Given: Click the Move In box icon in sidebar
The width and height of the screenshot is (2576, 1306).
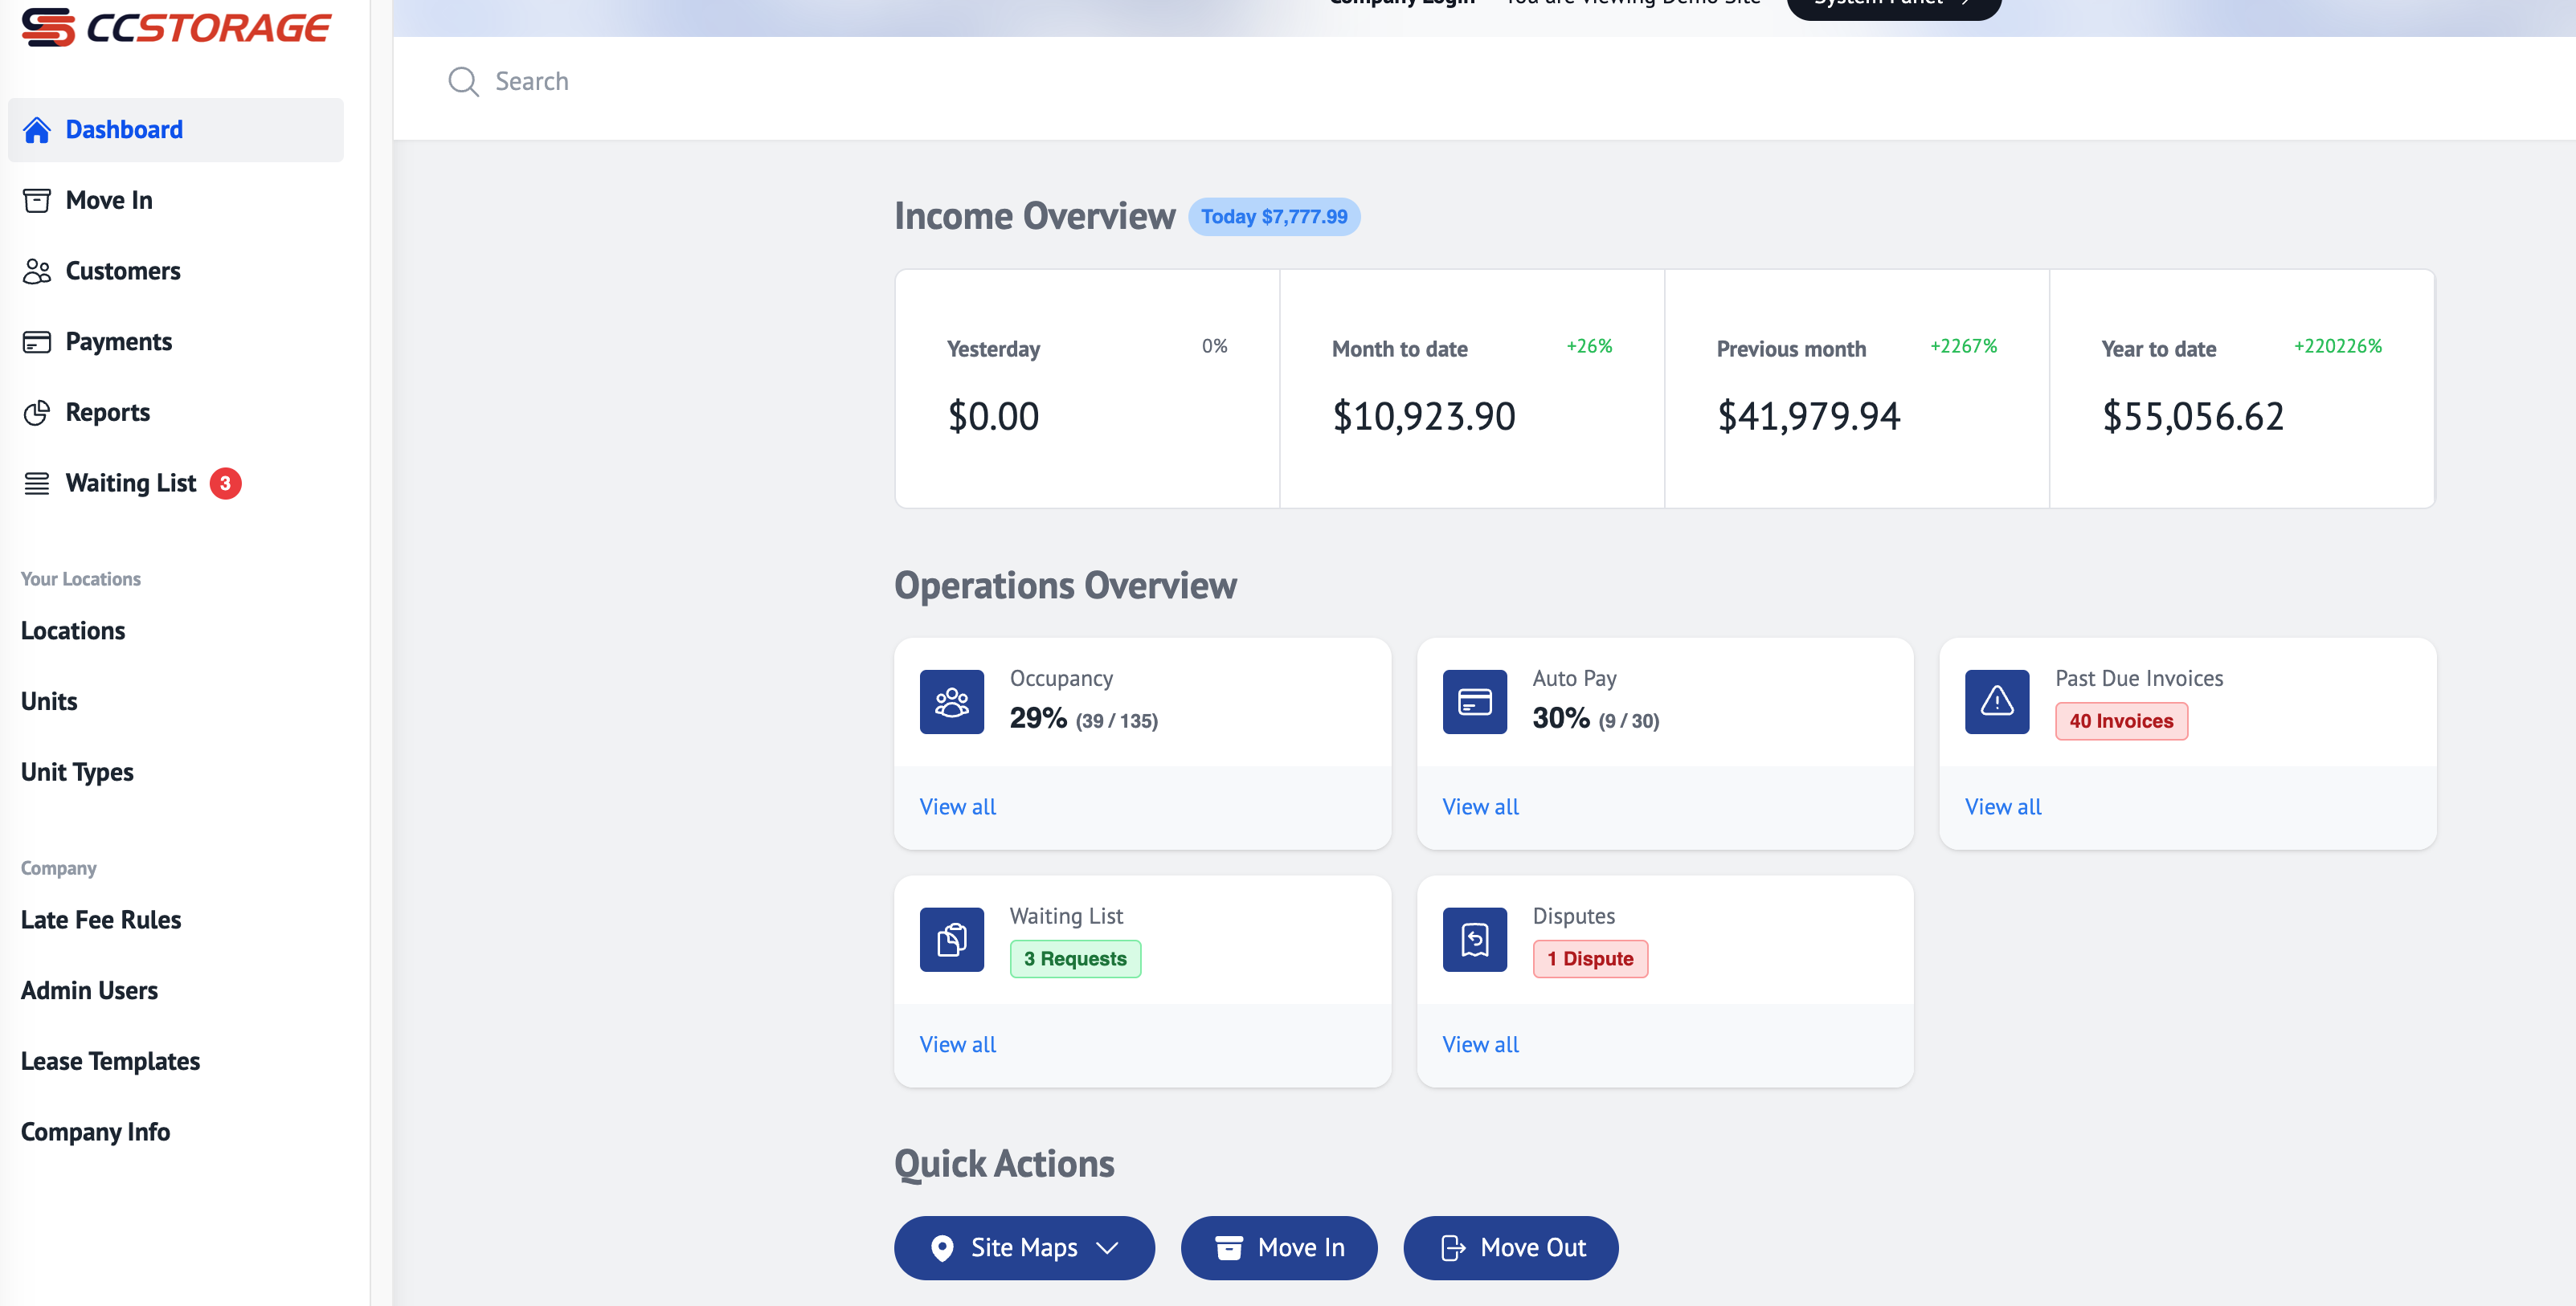Looking at the screenshot, I should point(37,201).
